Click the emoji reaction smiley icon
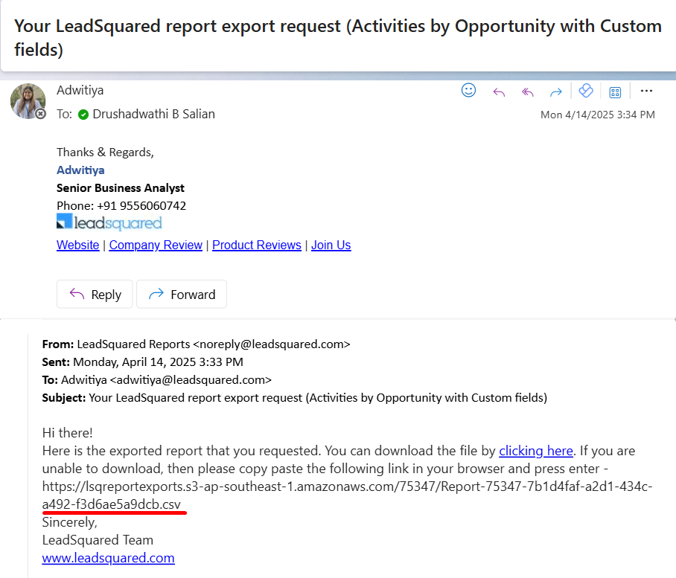Screen dimensions: 676x578 (x=469, y=91)
